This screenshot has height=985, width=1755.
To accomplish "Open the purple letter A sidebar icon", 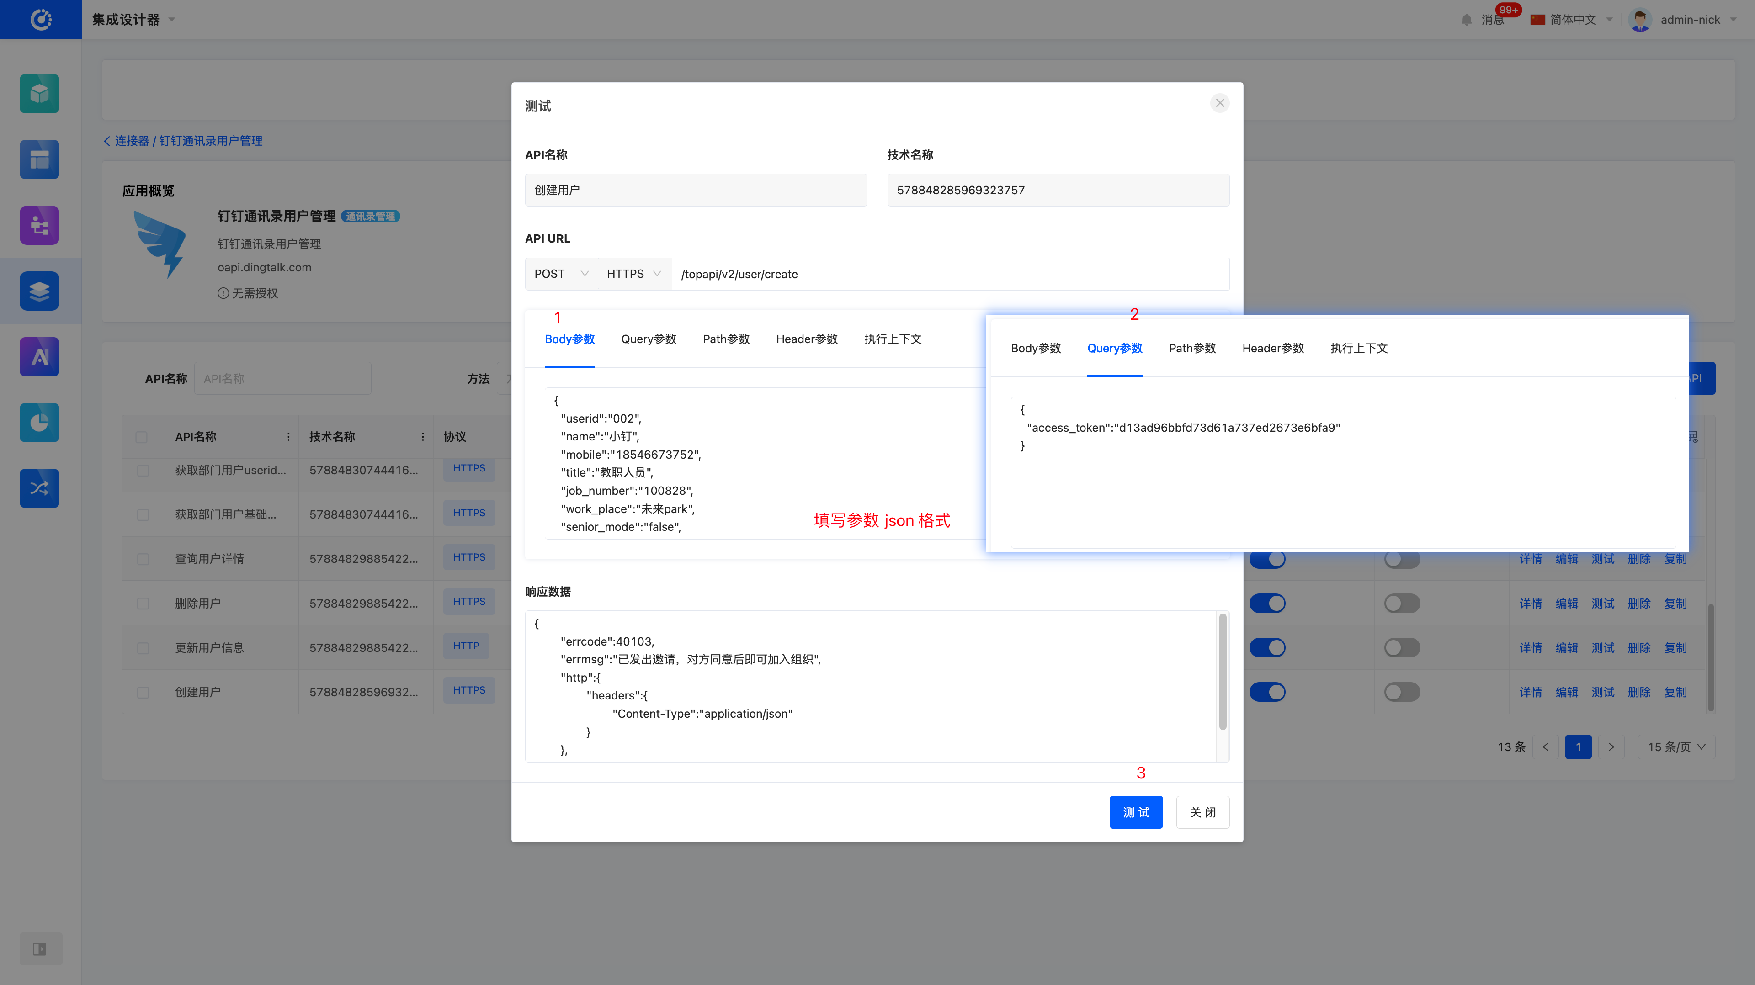I will 39,356.
